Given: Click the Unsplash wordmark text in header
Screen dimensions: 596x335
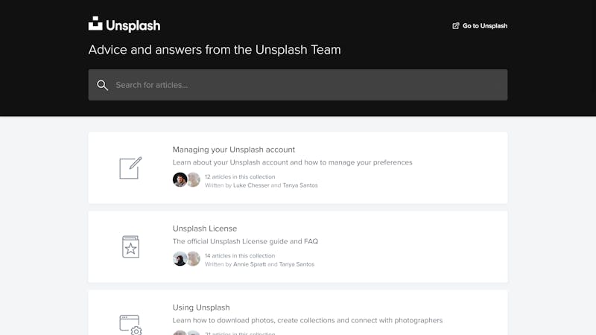Looking at the screenshot, I should coord(133,25).
